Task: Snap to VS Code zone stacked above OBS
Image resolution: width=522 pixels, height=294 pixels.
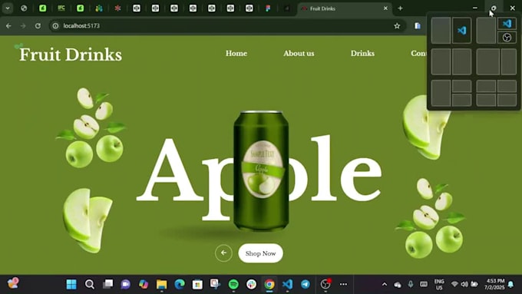Action: pyautogui.click(x=507, y=24)
